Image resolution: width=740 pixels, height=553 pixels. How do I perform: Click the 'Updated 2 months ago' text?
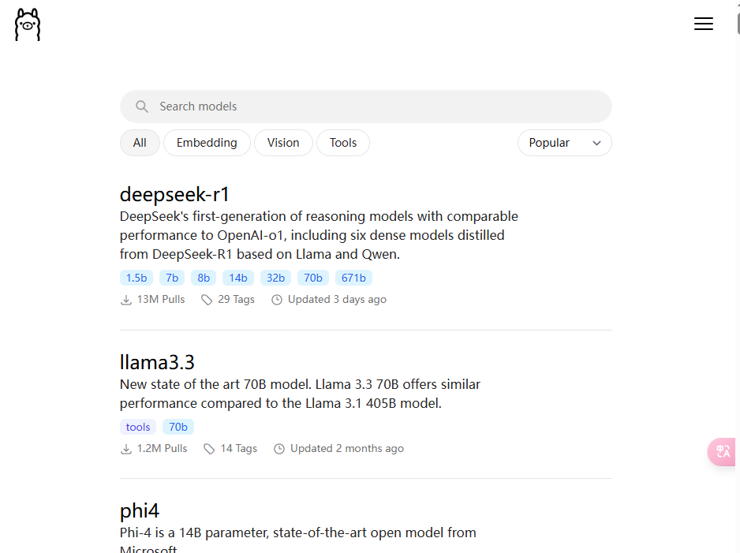tap(347, 449)
